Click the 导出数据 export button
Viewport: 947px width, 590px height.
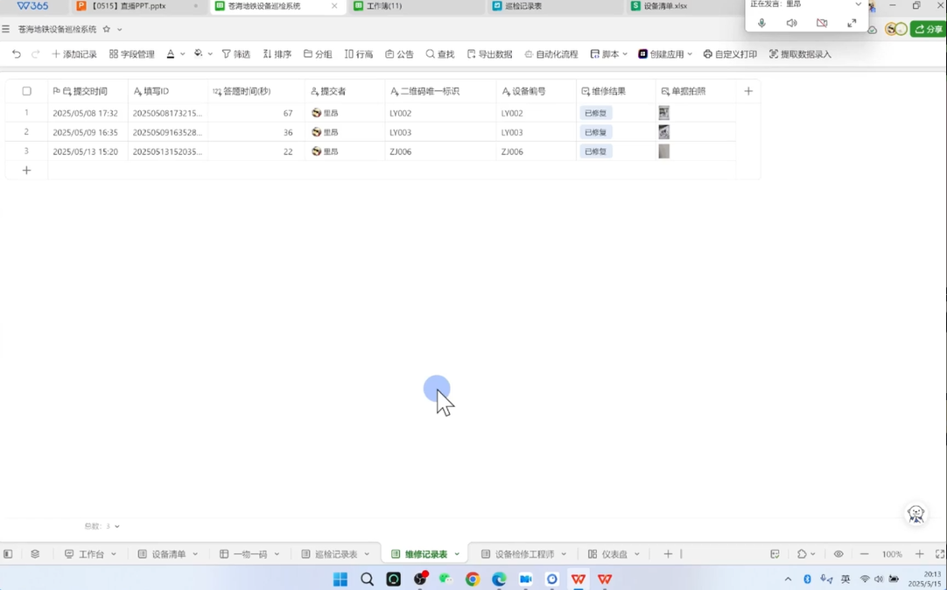pos(489,54)
